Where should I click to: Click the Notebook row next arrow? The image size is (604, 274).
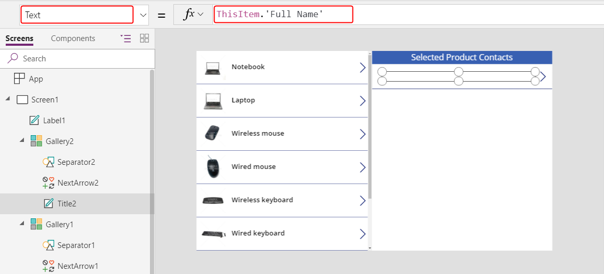pyautogui.click(x=362, y=68)
